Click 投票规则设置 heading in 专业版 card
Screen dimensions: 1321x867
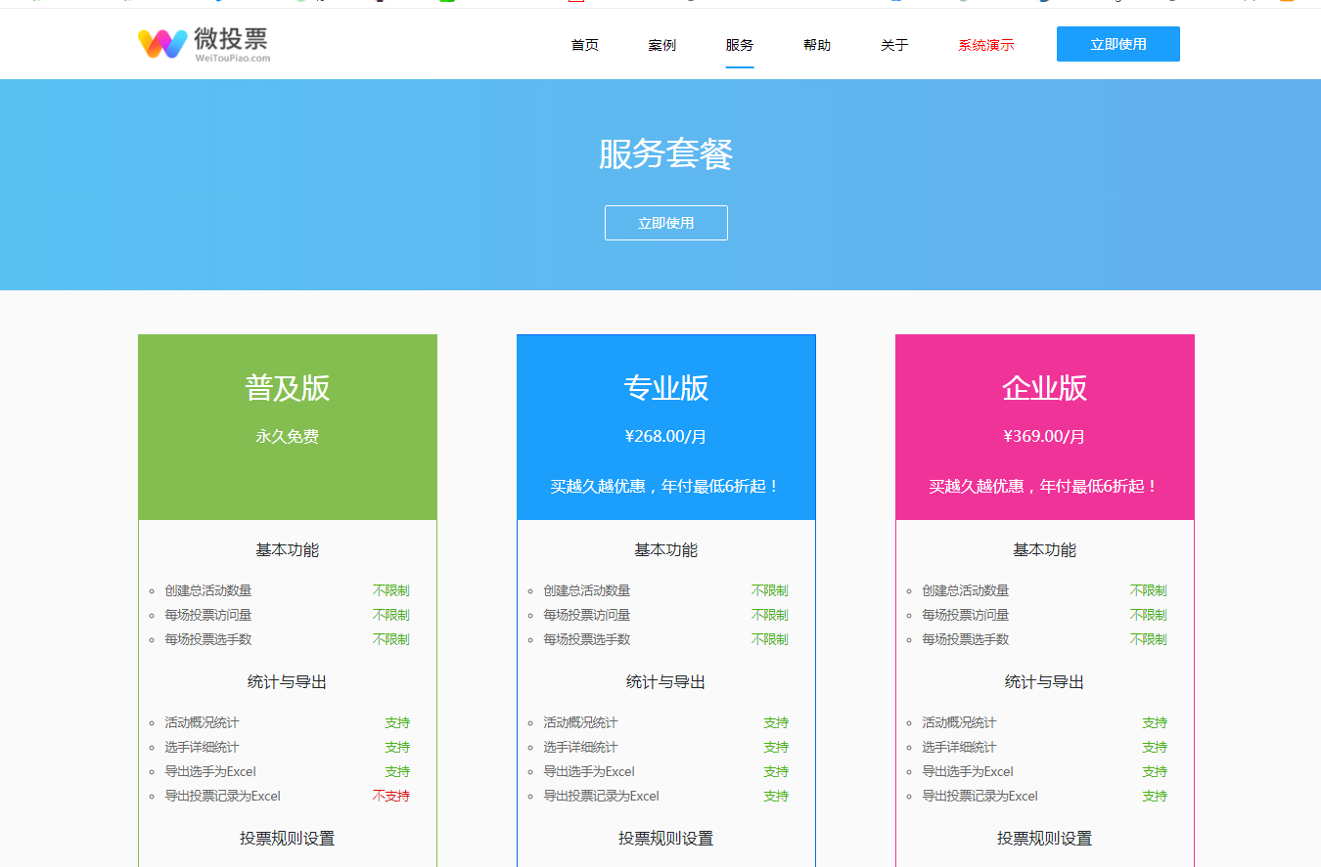[665, 839]
